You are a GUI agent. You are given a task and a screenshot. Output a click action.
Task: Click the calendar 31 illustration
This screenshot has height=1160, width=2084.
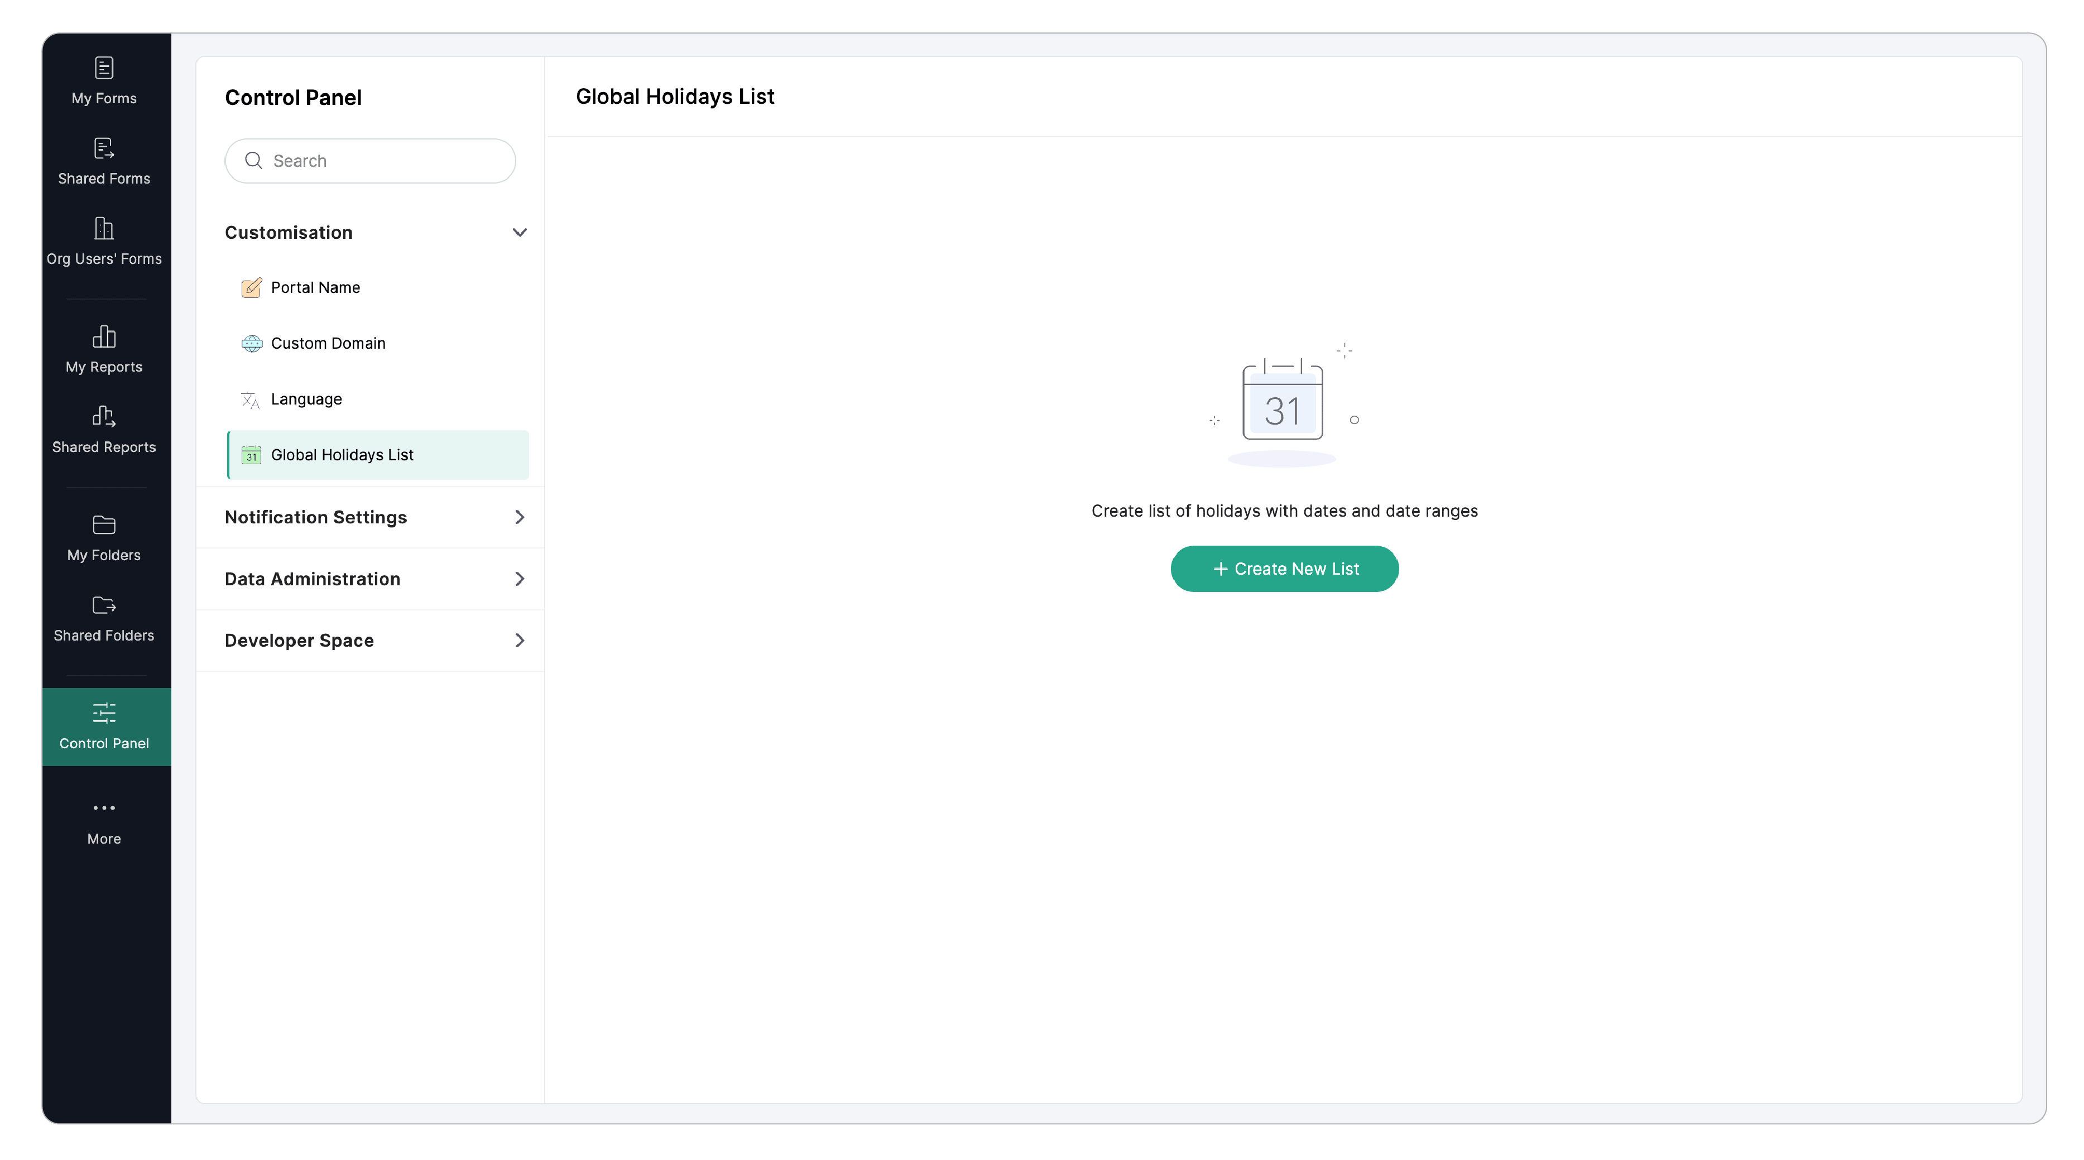[1283, 401]
